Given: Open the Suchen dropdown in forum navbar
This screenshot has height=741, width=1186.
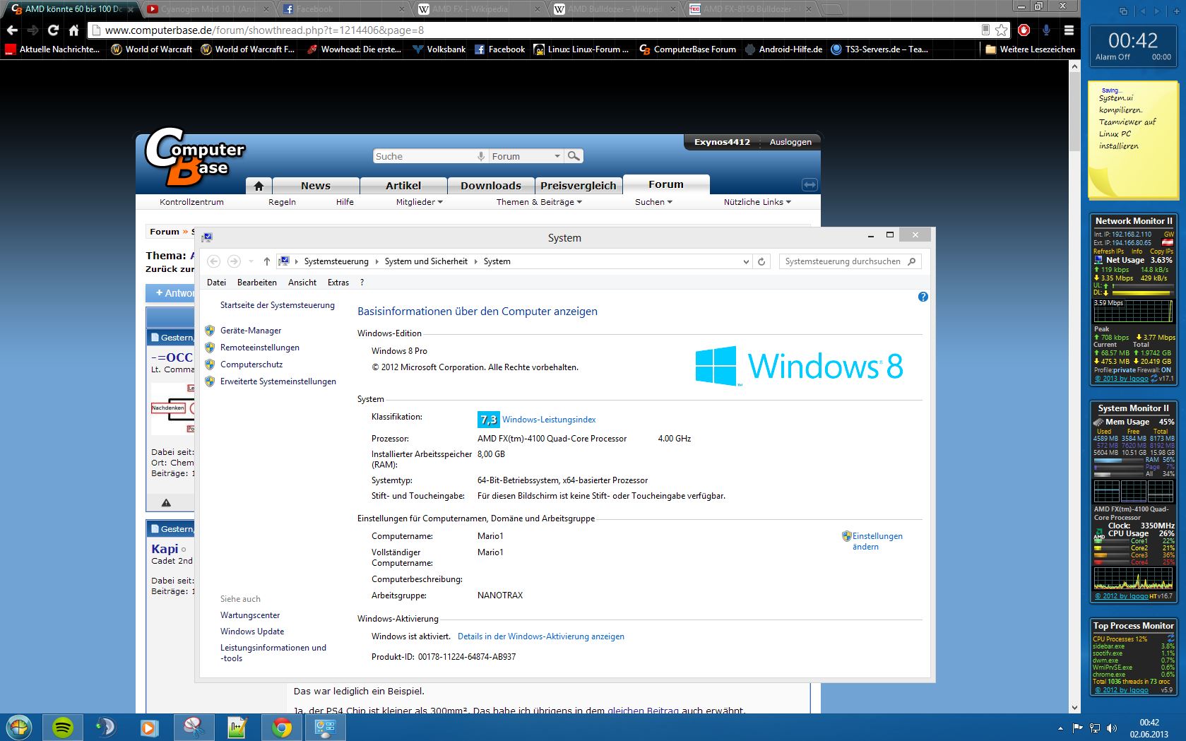Looking at the screenshot, I should [x=653, y=202].
